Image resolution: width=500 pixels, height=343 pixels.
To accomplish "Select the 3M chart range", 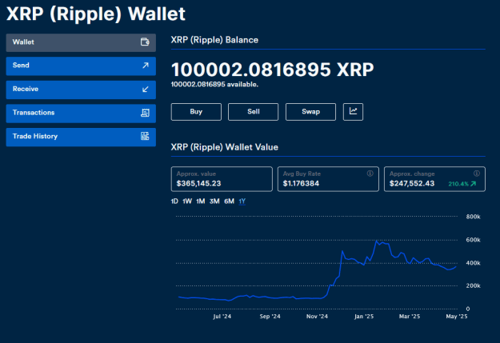I will point(214,201).
